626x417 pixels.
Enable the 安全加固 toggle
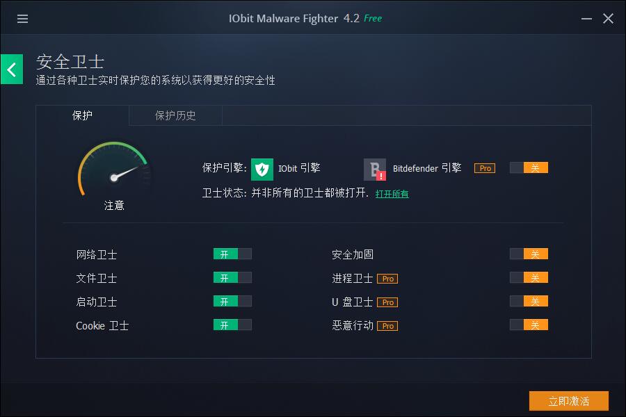[x=529, y=254]
